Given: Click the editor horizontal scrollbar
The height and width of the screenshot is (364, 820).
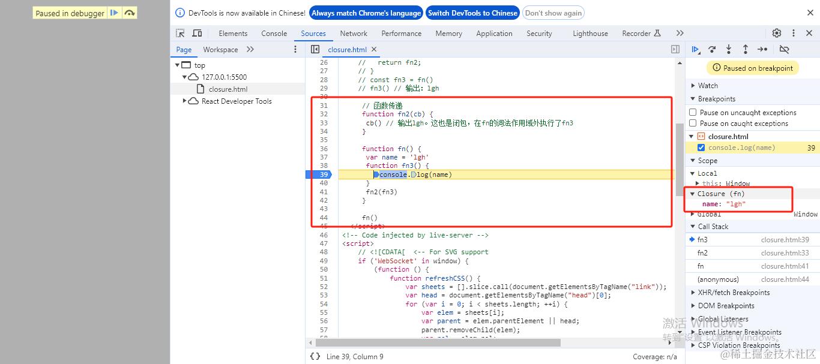Looking at the screenshot, I should coord(437,342).
